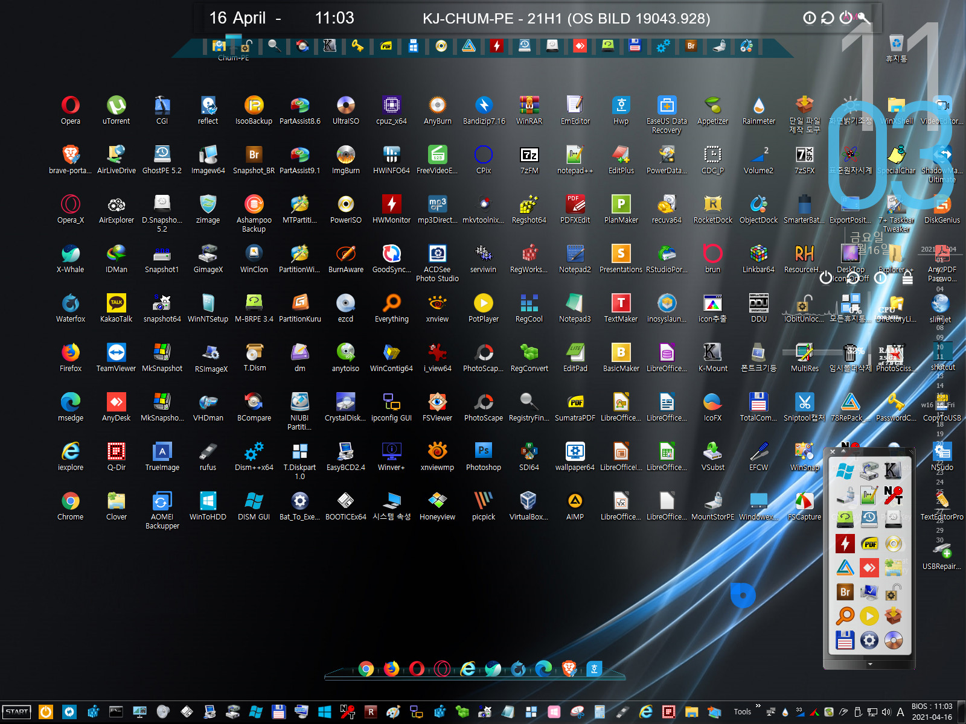Launch EaseUS Data Recovery
Viewport: 966px width, 724px height.
667,115
